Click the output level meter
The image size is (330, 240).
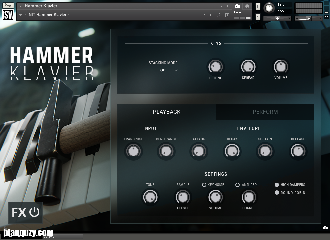309,8
